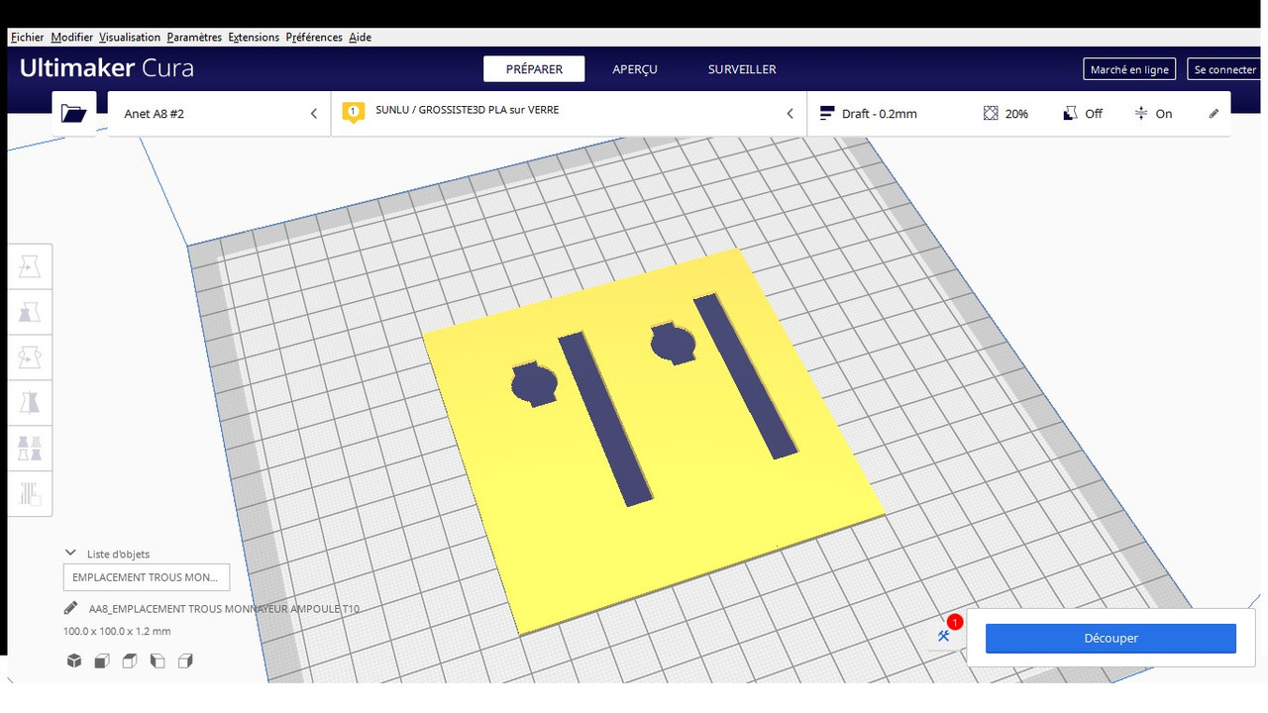The height and width of the screenshot is (713, 1268).
Task: Click the support Off icon
Action: coord(1070,114)
